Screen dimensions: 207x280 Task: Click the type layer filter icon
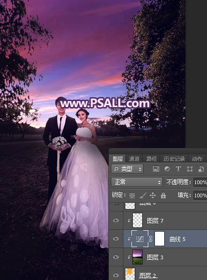click(178, 169)
